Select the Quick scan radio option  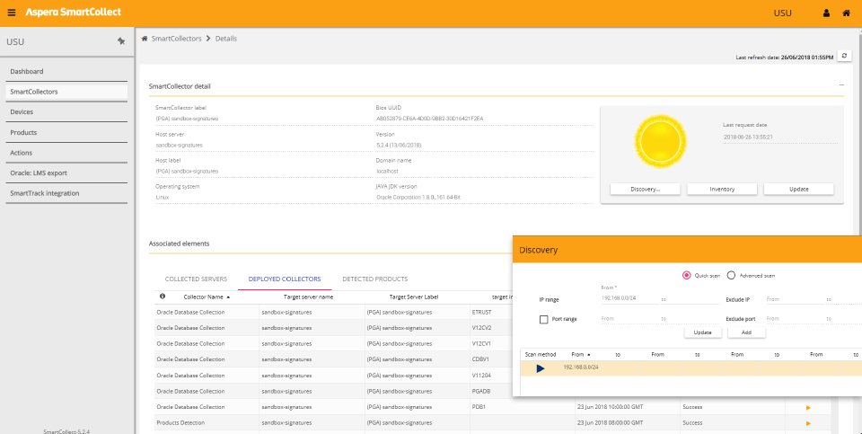(687, 275)
